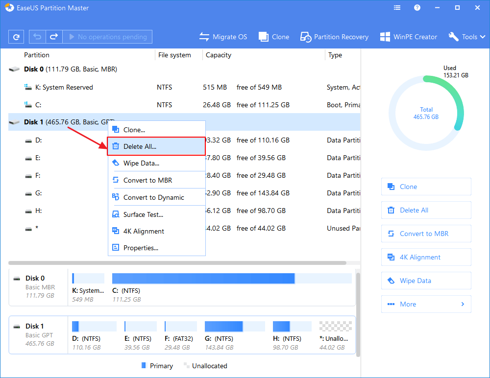Viewport: 490px width, 378px height.
Task: Click the Surface Test icon
Action: pyautogui.click(x=116, y=214)
